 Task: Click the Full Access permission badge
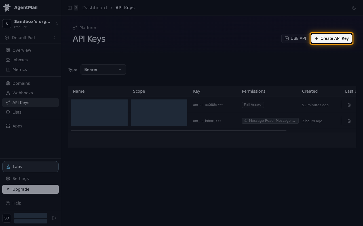(253, 105)
